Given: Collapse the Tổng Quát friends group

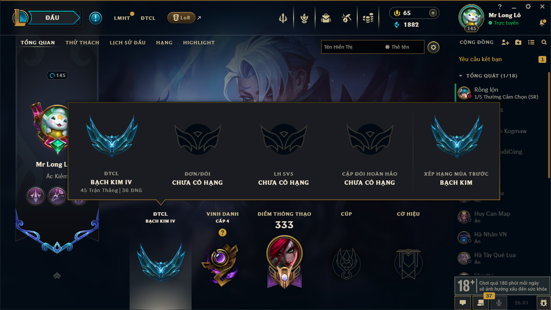Looking at the screenshot, I should [x=461, y=76].
